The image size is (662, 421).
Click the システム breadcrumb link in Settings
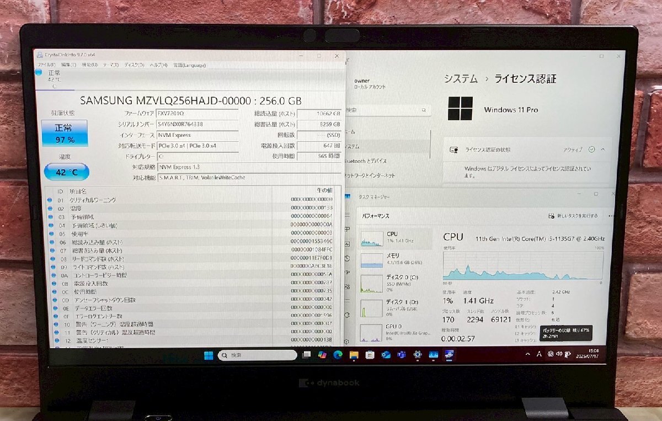(461, 79)
